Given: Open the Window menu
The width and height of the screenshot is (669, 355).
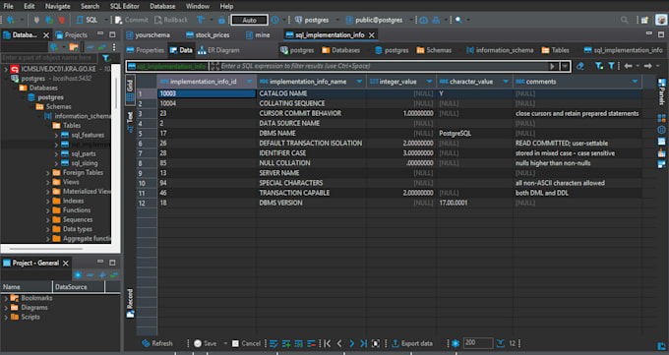Looking at the screenshot, I should (198, 6).
